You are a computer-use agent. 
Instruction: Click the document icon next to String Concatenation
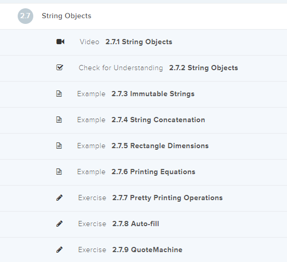coord(59,120)
